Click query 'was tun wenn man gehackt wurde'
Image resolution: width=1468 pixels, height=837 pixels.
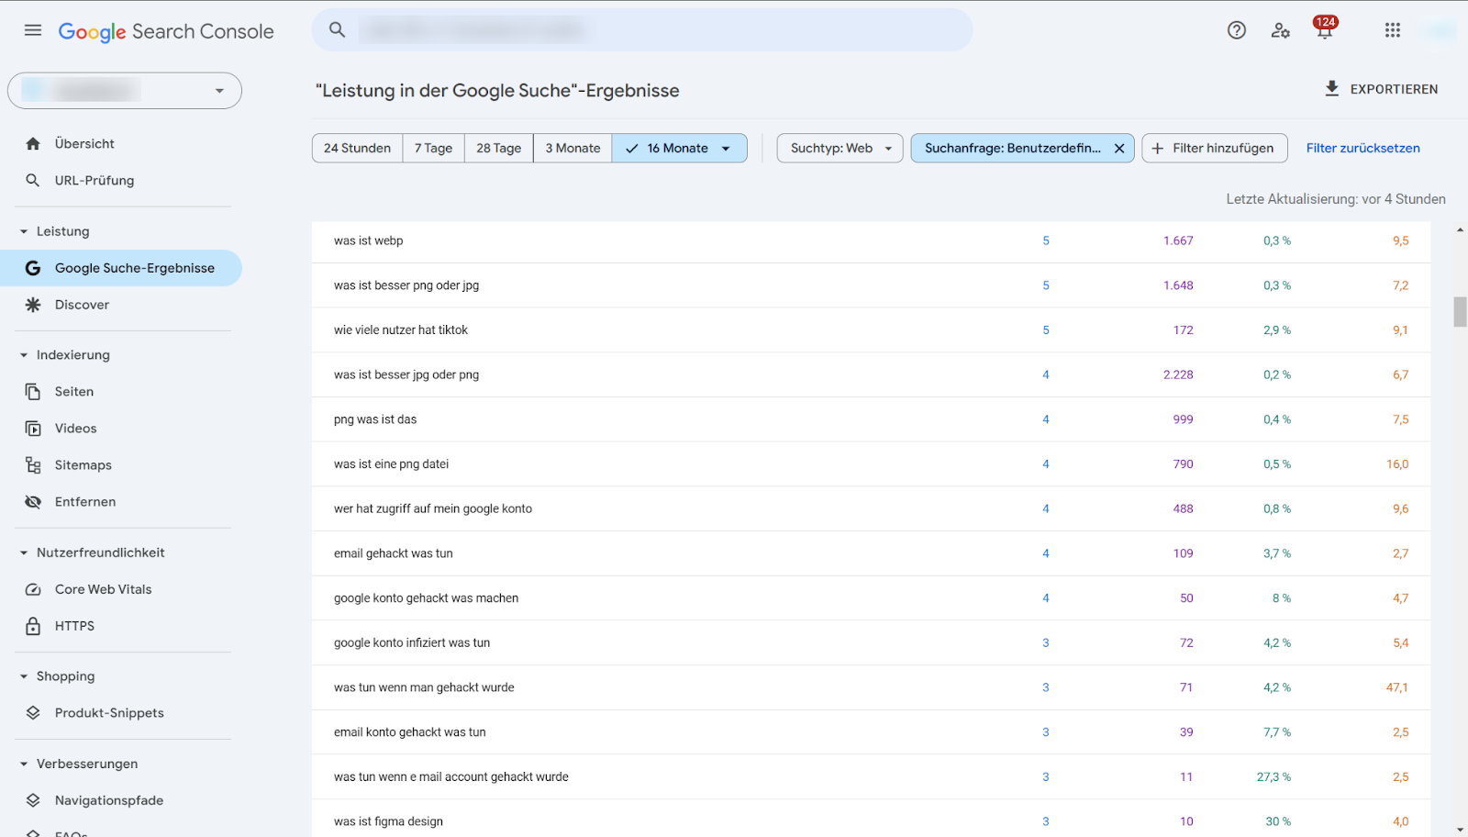pos(424,687)
